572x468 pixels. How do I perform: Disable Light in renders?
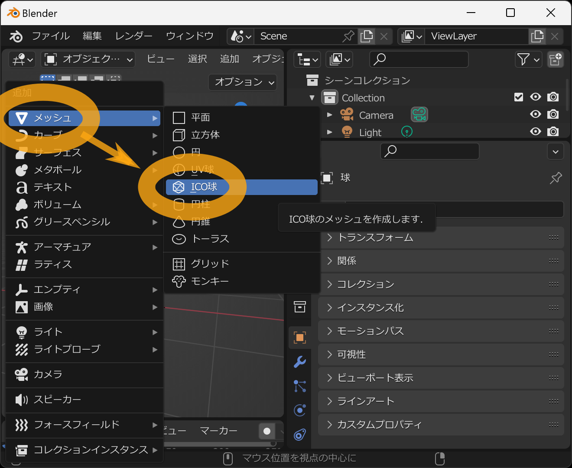coord(553,132)
